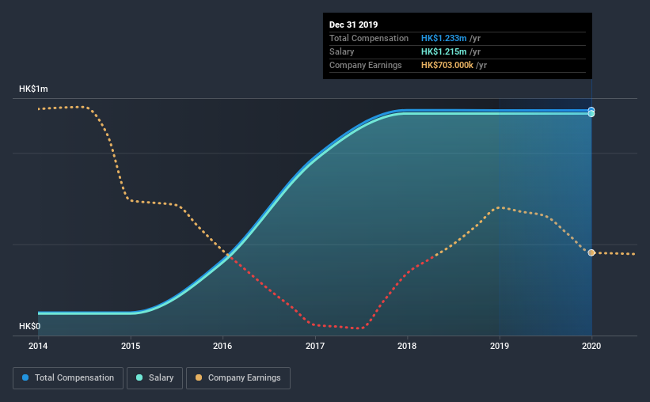Click the teal dot in Salary legend
Screen dimensions: 650x402
[x=139, y=377]
